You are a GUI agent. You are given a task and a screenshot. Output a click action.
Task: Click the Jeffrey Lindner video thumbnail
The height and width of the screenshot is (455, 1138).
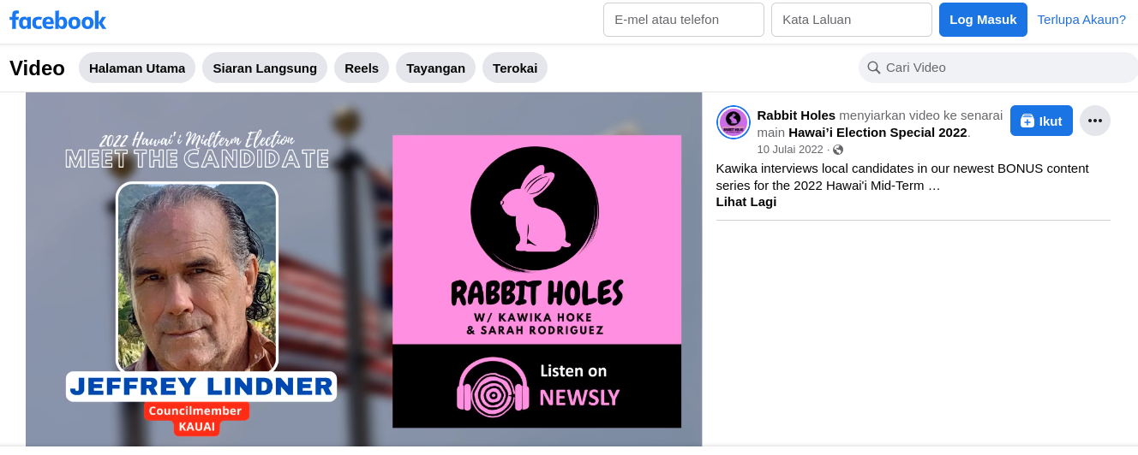point(364,269)
